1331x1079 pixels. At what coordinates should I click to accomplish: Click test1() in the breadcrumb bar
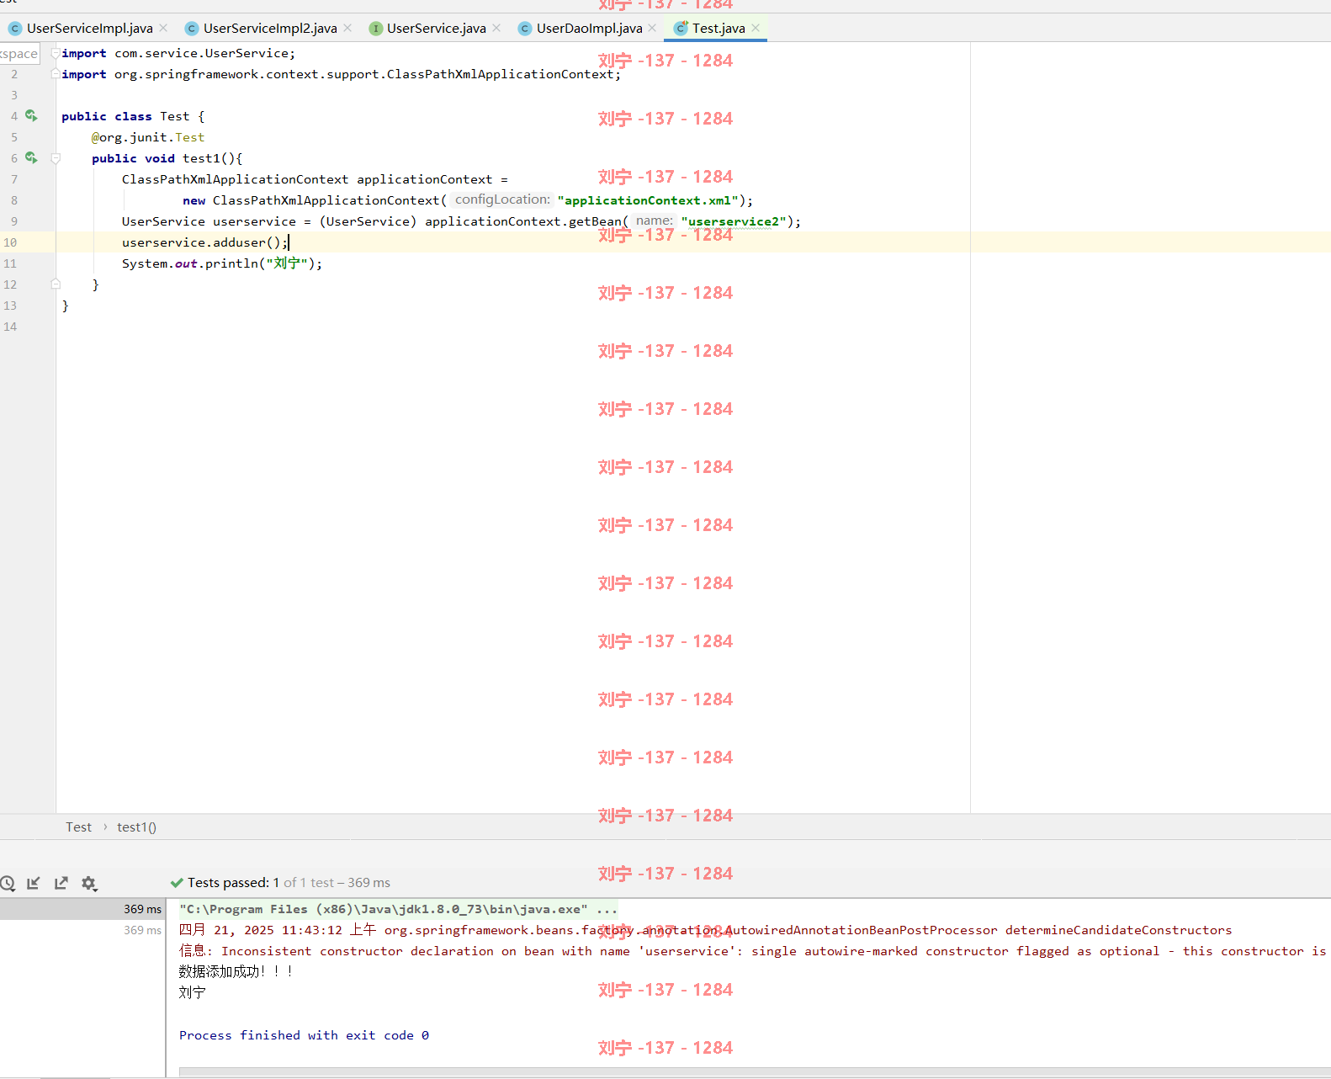136,827
